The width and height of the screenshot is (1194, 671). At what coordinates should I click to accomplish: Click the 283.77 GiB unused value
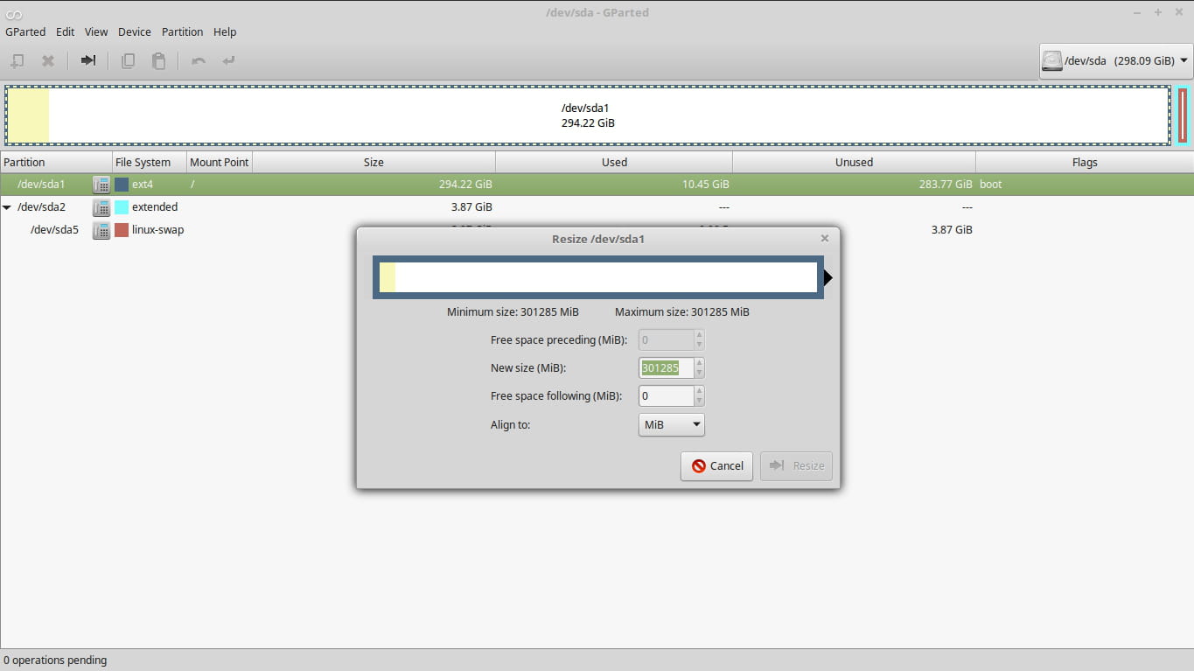pyautogui.click(x=946, y=185)
